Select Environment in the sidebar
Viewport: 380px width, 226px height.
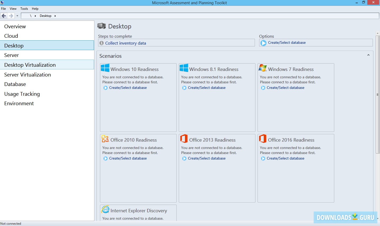click(x=47, y=103)
